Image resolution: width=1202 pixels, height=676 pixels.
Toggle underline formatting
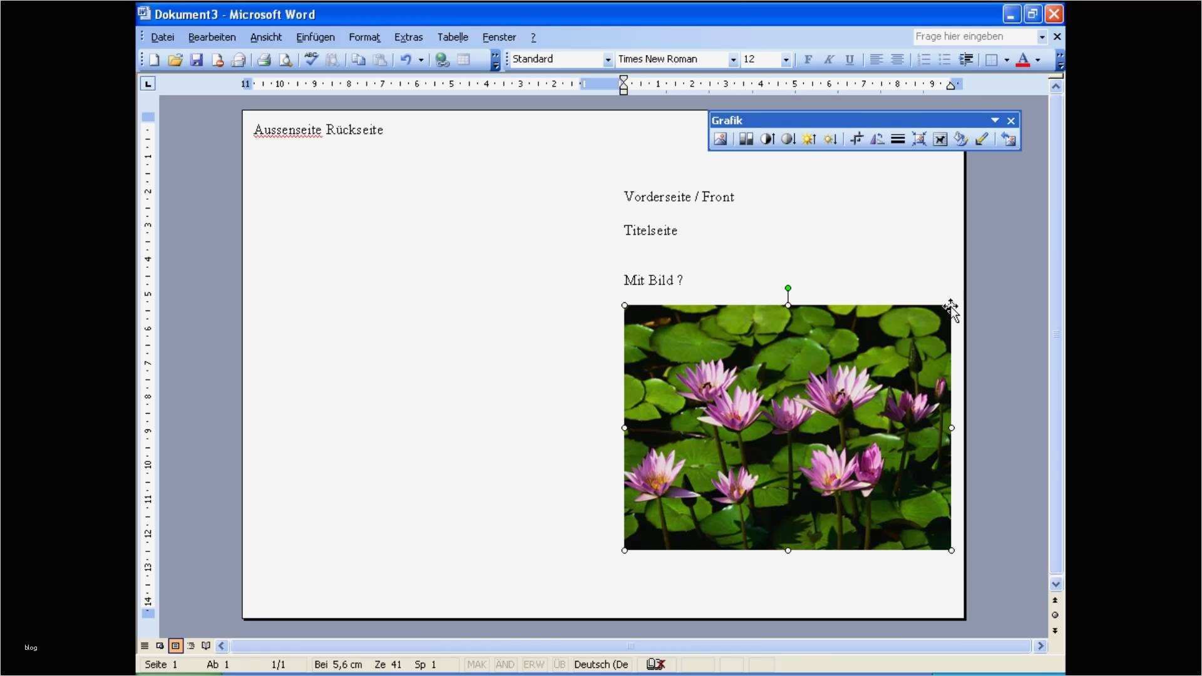point(850,59)
